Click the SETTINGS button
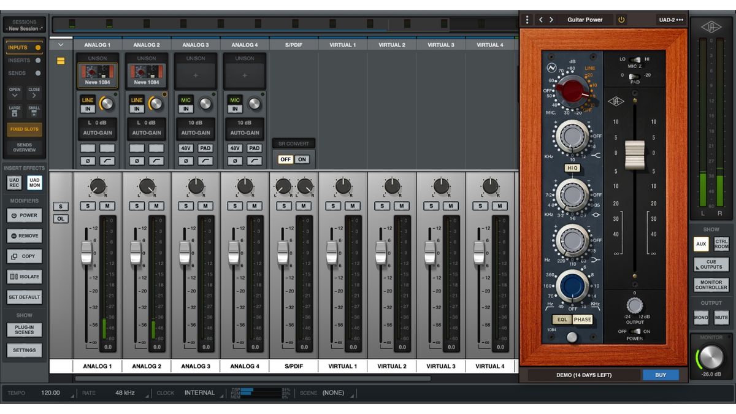Image resolution: width=736 pixels, height=414 pixels. coord(25,350)
